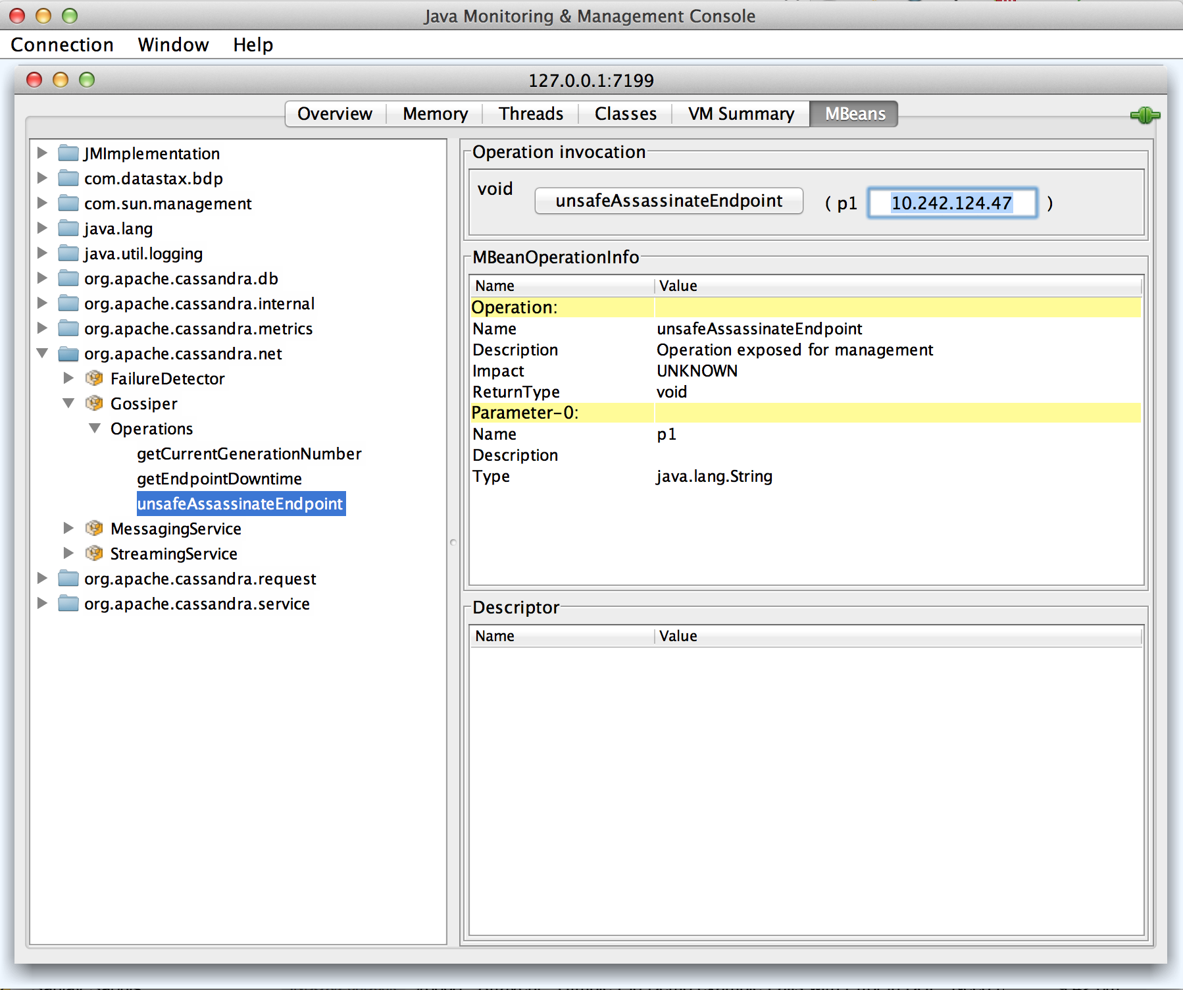Click the p1 IP address input field
This screenshot has height=990, width=1183.
coord(952,203)
